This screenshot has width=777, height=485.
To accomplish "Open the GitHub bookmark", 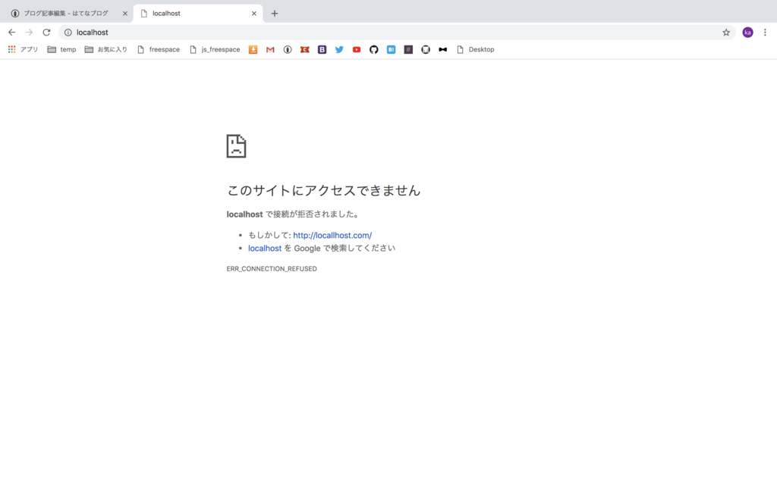I will [374, 49].
